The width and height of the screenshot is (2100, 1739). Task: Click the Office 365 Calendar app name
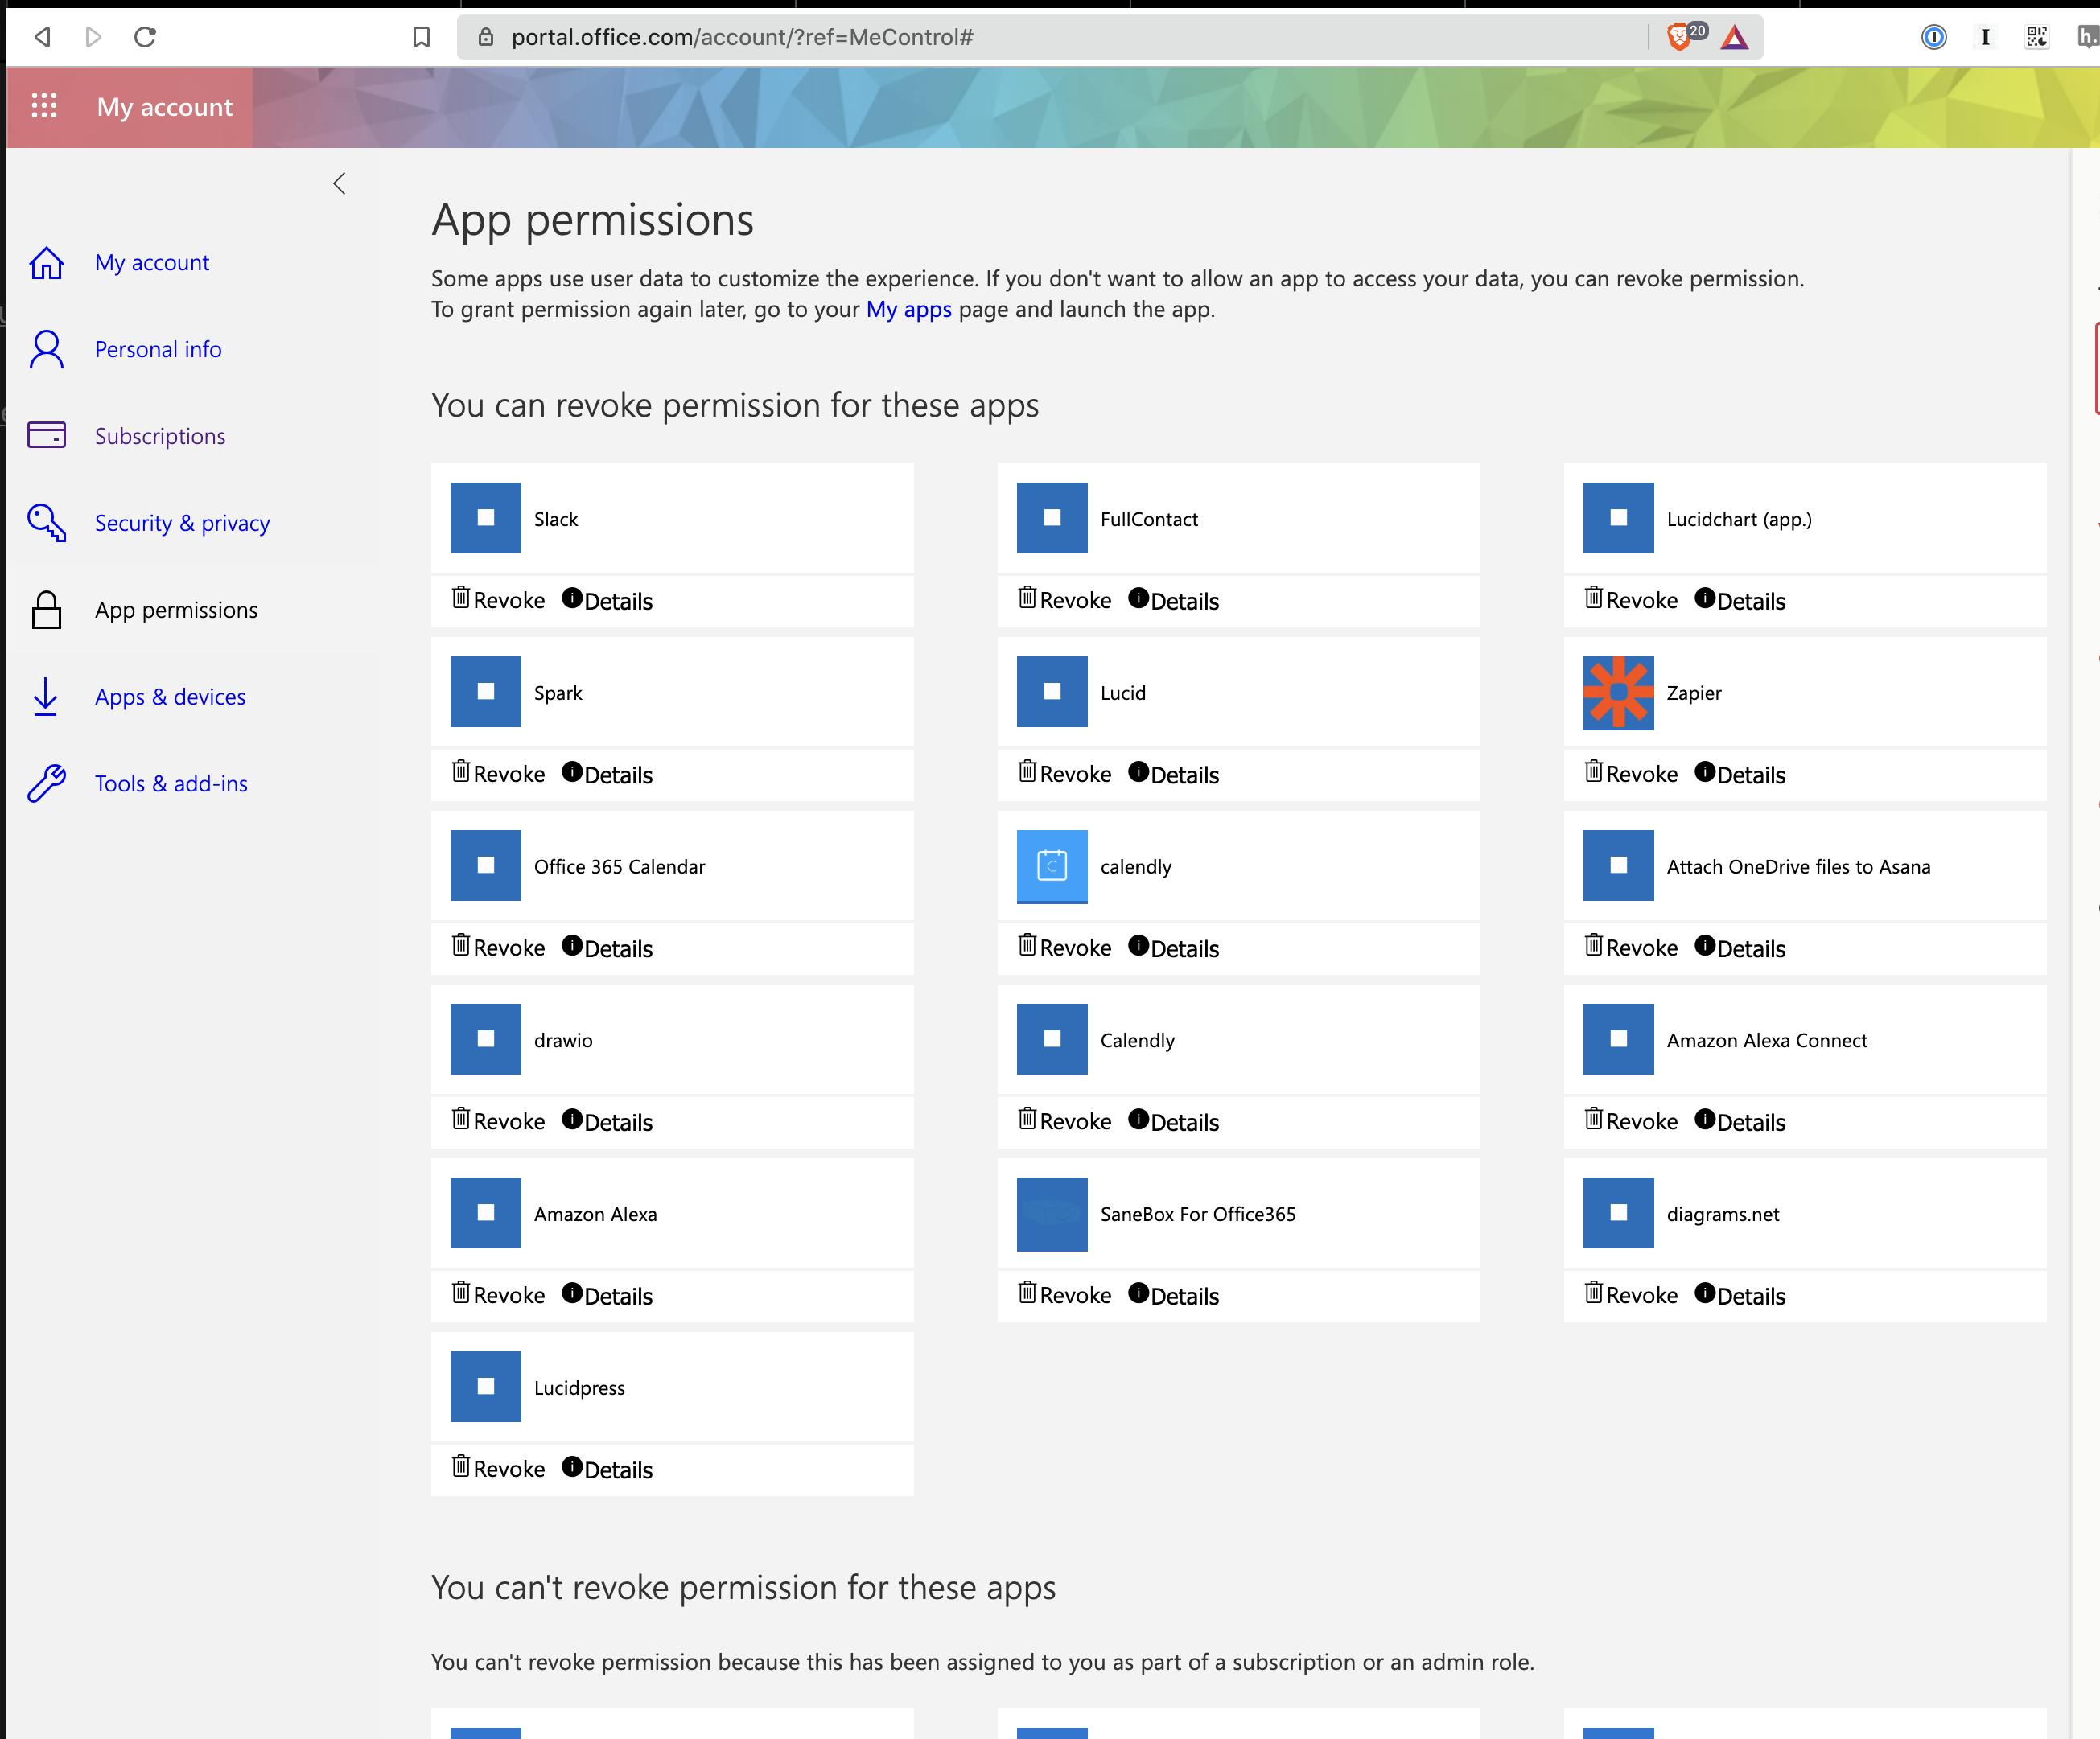pos(619,866)
